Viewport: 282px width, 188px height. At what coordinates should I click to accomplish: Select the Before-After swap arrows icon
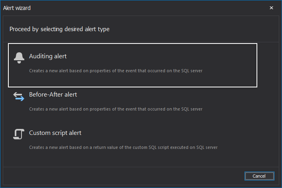[19, 97]
